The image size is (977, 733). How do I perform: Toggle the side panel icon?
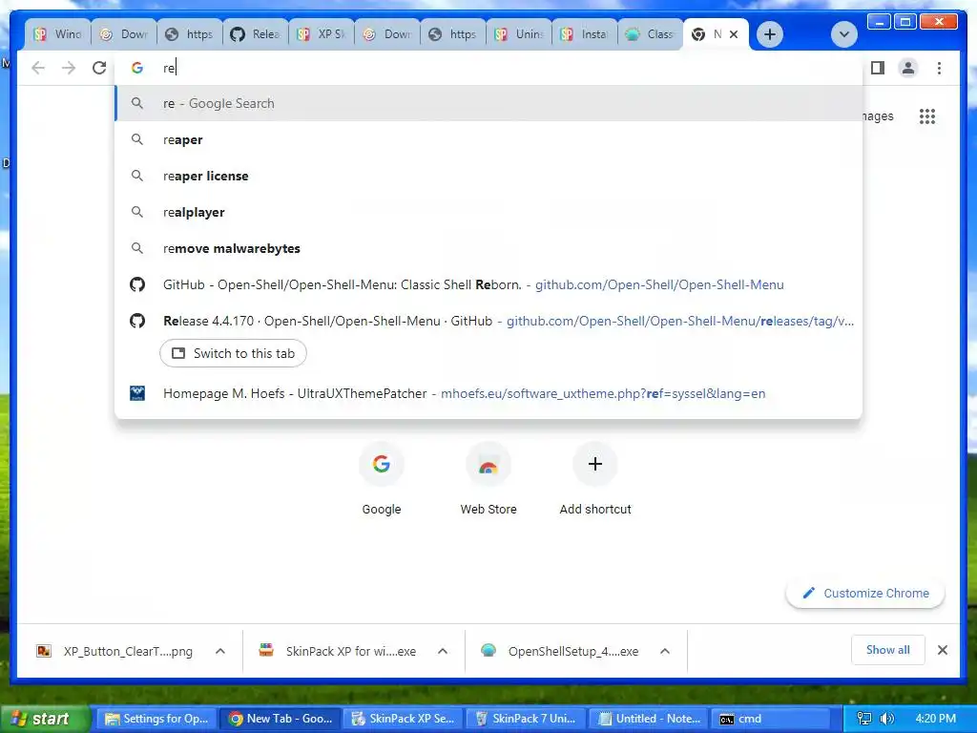pyautogui.click(x=878, y=68)
